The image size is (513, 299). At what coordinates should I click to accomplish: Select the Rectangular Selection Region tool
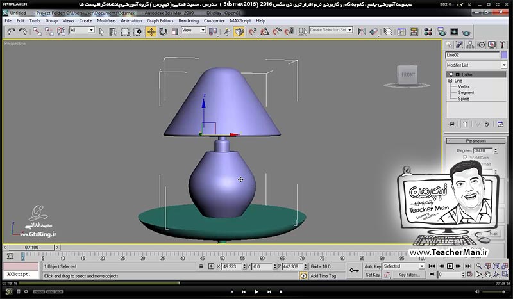click(125, 32)
